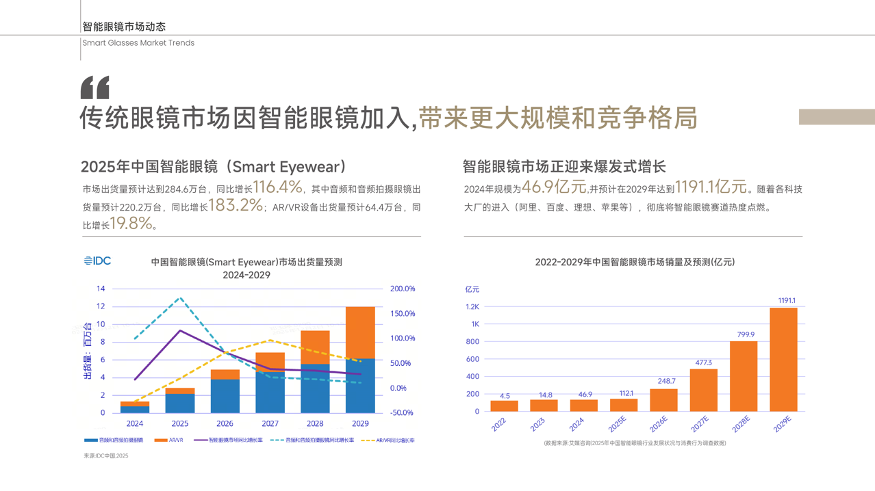Image resolution: width=875 pixels, height=491 pixels.
Task: Click the orange AR/VR legend marker
Action: coord(161,440)
